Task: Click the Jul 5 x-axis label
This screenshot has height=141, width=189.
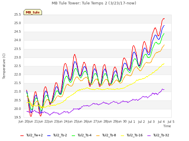Action: [171, 122]
